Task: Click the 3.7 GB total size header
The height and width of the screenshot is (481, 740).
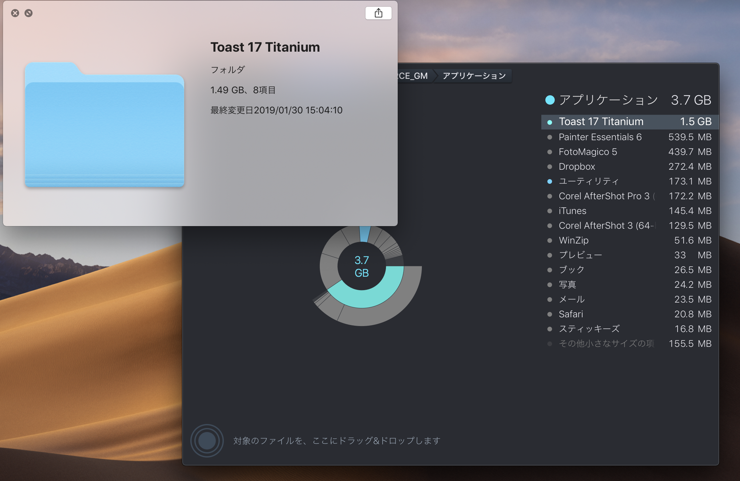Action: tap(691, 100)
